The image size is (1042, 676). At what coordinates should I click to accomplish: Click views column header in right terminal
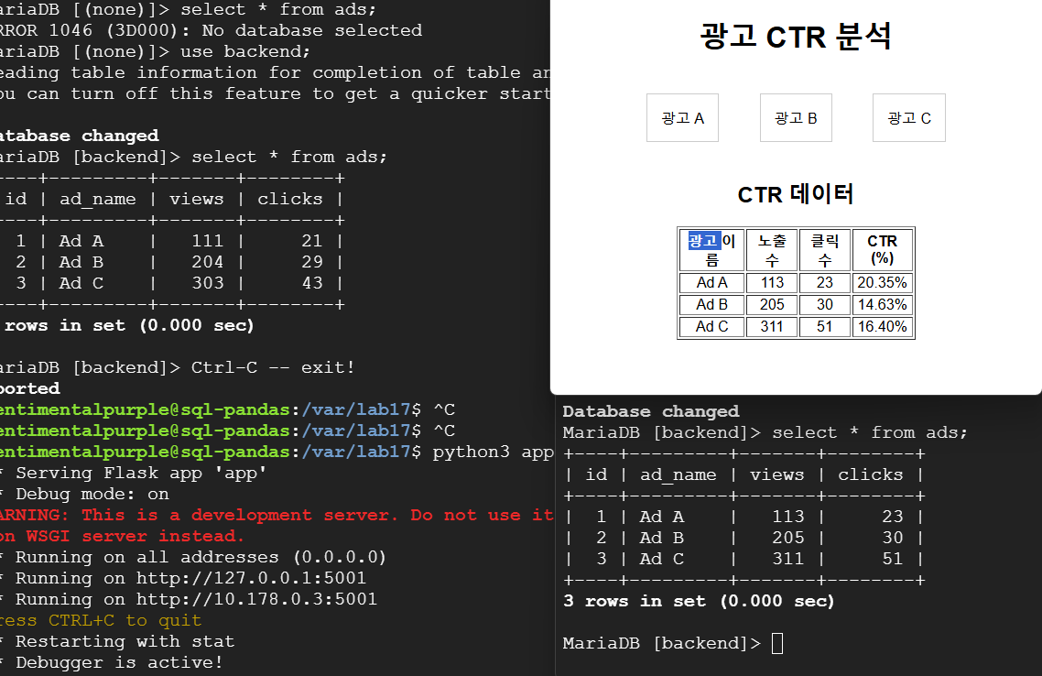tap(776, 474)
